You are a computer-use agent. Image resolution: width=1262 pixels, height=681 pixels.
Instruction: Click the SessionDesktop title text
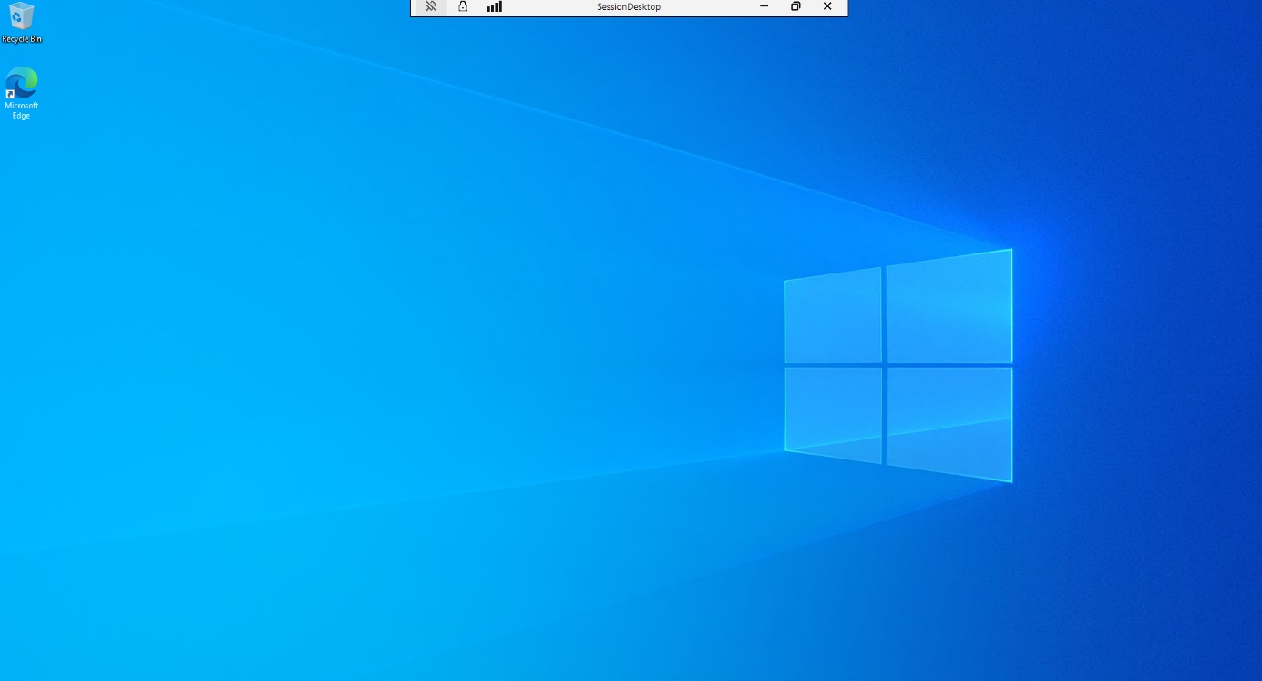(x=629, y=6)
